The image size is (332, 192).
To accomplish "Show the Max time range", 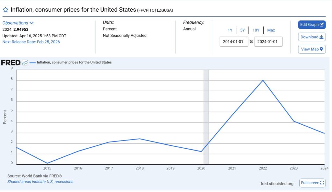I will coord(271,30).
